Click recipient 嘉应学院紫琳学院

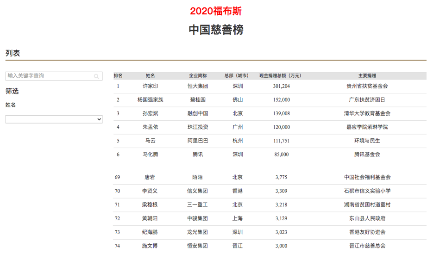coord(367,127)
